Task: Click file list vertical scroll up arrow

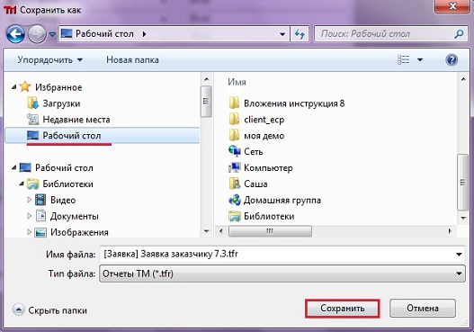Action: tap(463, 79)
